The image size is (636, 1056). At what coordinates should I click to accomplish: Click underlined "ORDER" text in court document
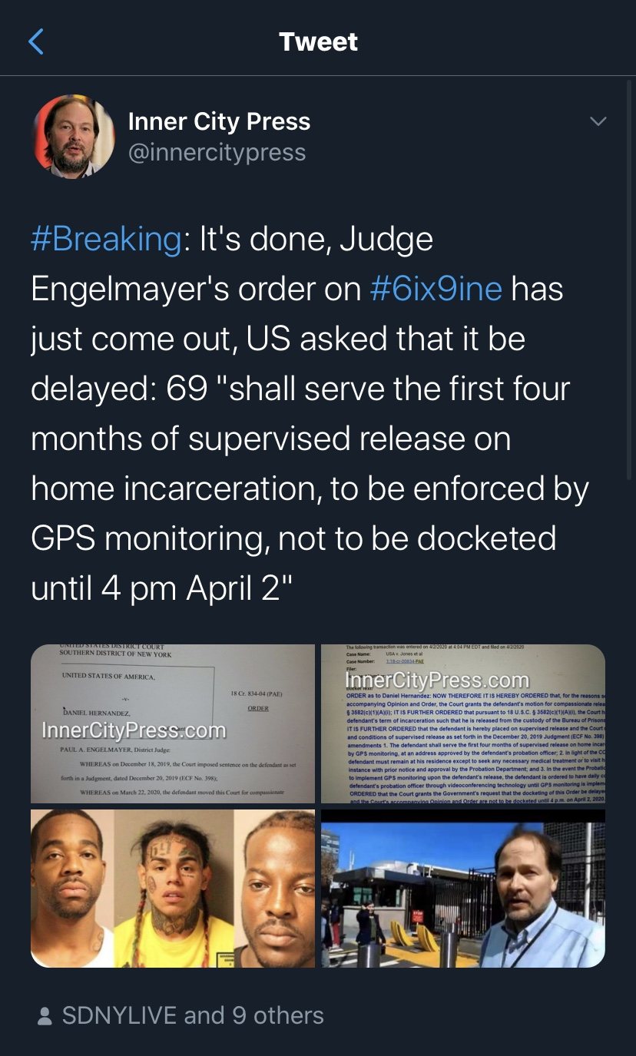point(258,708)
